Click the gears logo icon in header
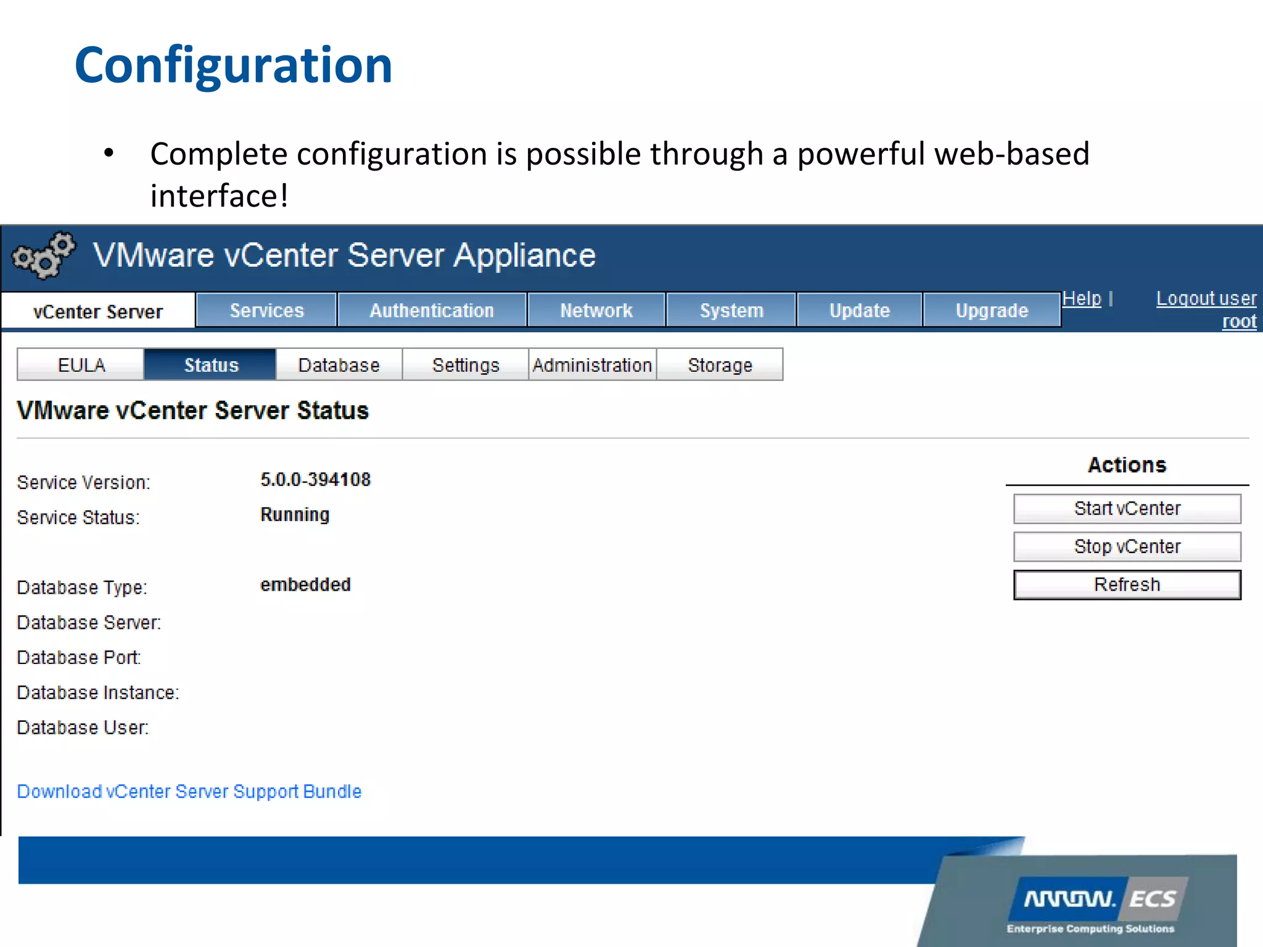The width and height of the screenshot is (1263, 947). click(44, 255)
